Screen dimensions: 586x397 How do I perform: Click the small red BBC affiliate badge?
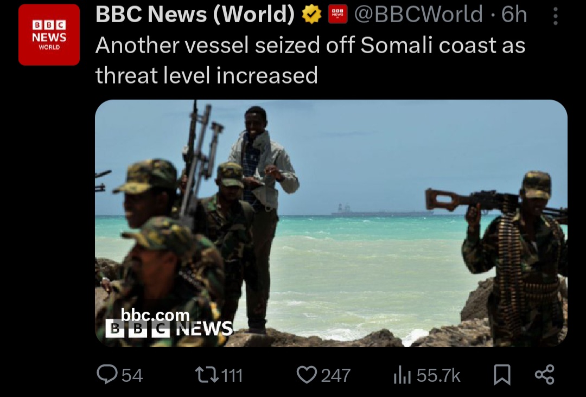point(337,15)
